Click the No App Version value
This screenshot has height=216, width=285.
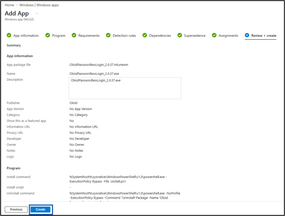coord(81,109)
